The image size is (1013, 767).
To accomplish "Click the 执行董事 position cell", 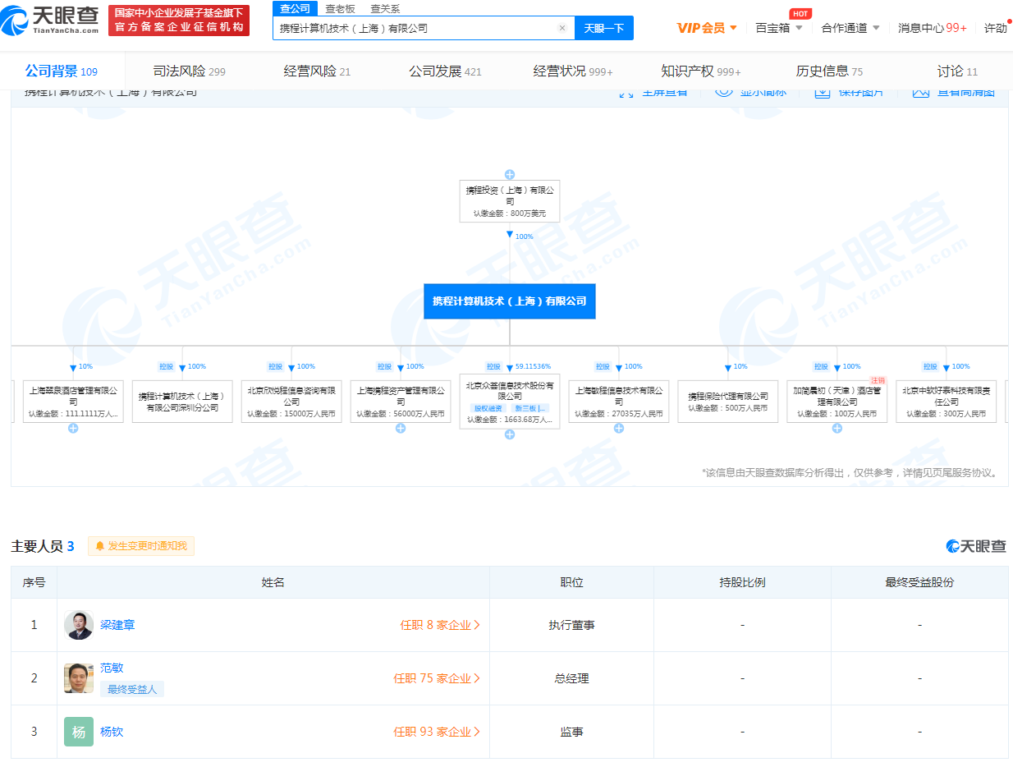I will click(x=571, y=625).
